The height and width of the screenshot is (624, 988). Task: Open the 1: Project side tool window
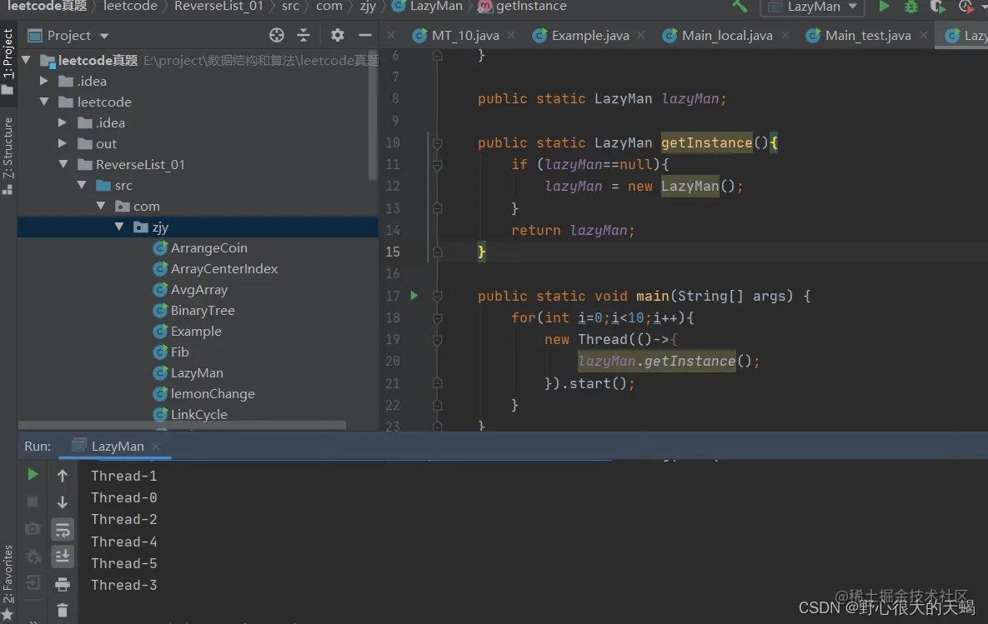pyautogui.click(x=8, y=61)
